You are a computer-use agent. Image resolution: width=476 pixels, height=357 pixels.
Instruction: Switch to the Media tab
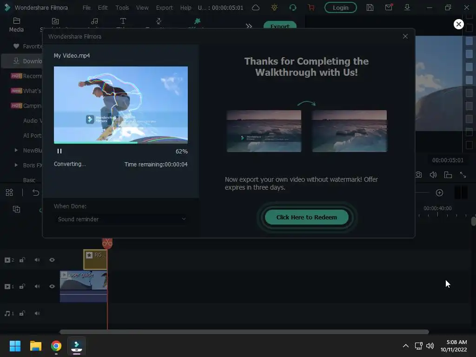tap(16, 25)
